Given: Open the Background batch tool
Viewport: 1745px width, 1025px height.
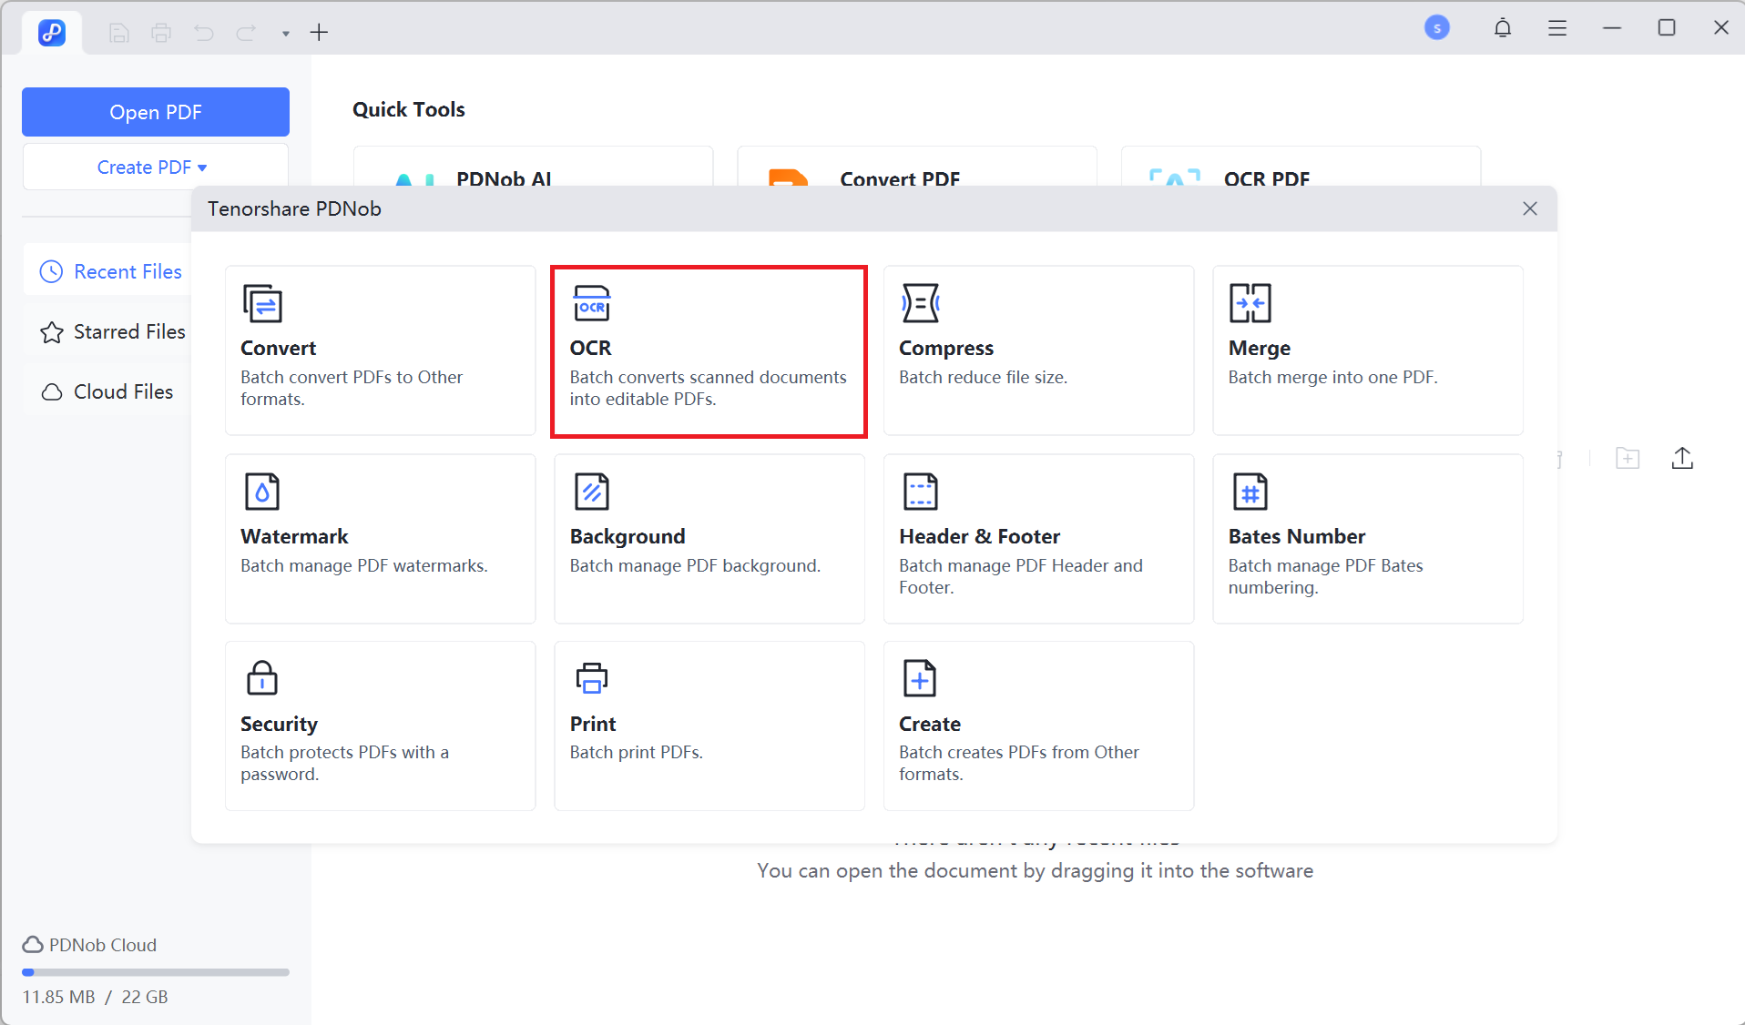Looking at the screenshot, I should pyautogui.click(x=709, y=539).
